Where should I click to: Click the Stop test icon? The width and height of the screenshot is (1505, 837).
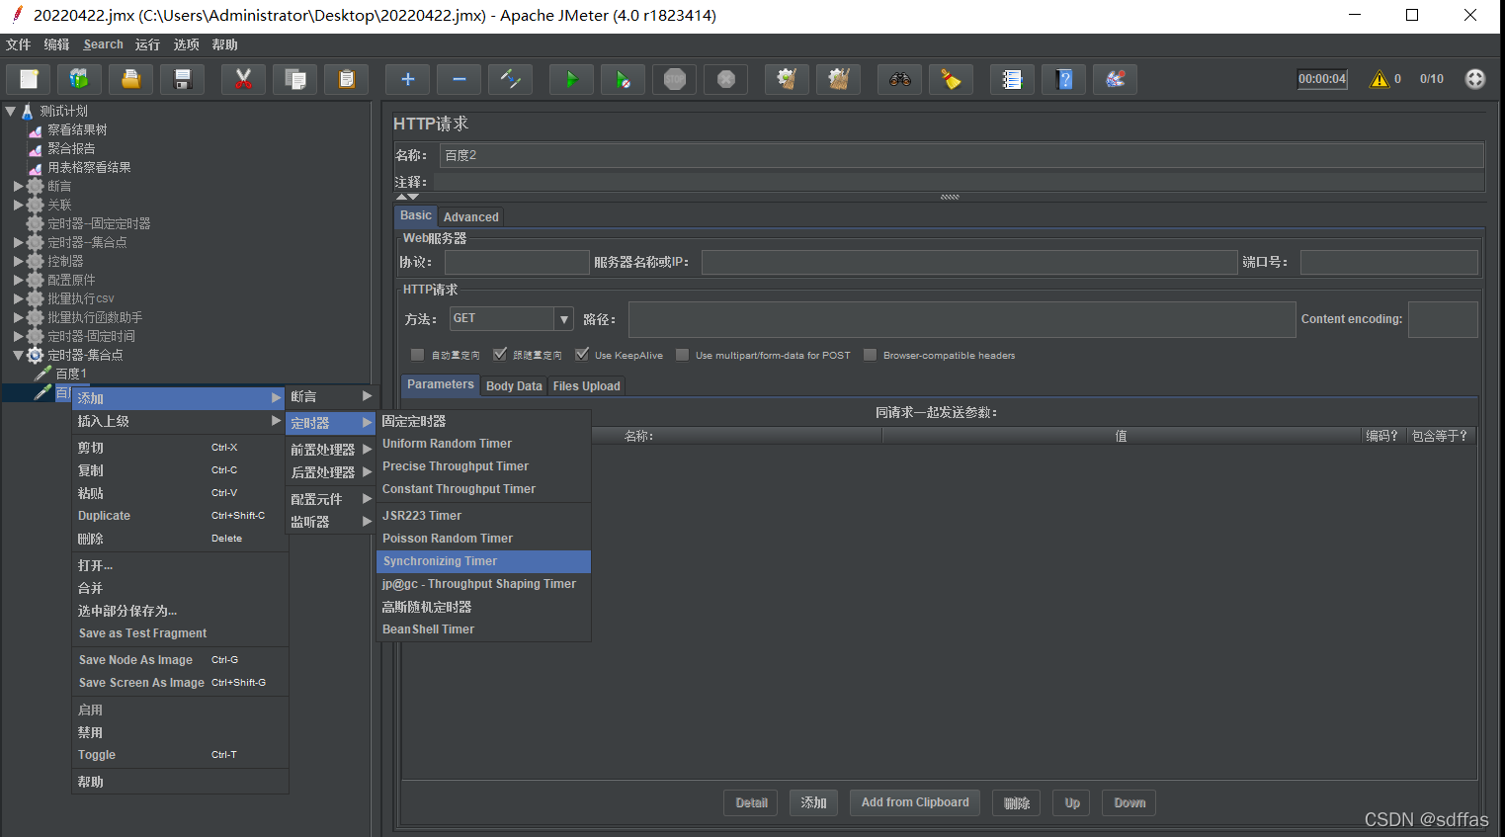674,79
